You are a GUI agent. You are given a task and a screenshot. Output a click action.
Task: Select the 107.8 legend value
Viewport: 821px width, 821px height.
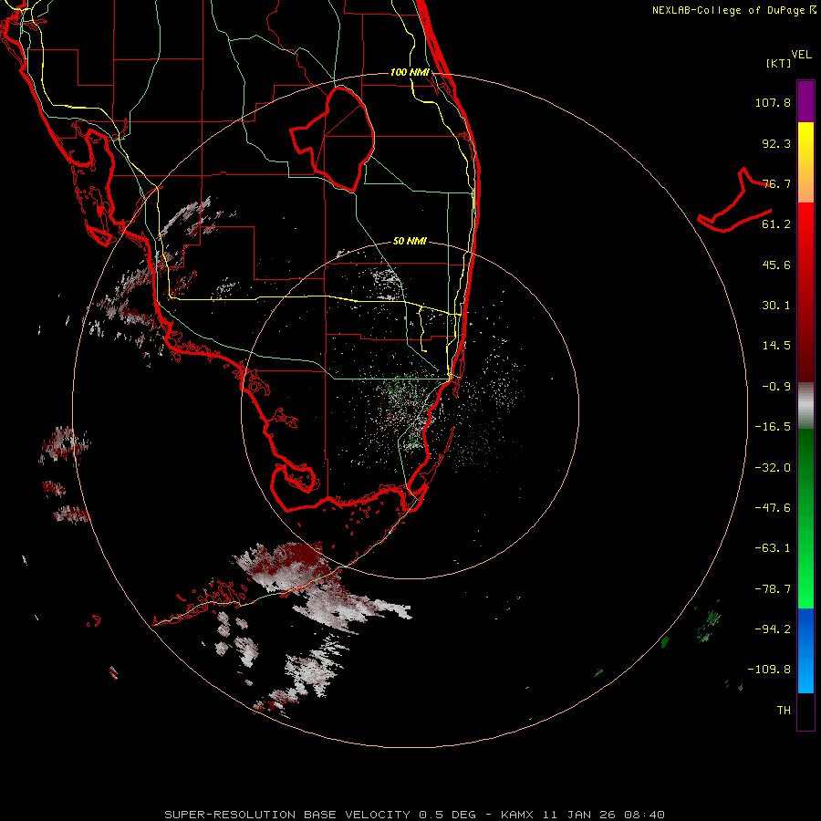773,102
